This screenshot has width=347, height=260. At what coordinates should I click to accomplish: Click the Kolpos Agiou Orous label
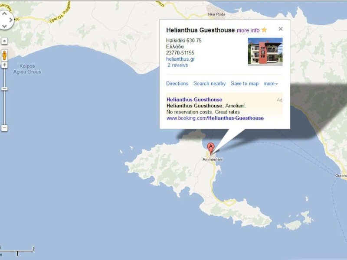(x=27, y=69)
